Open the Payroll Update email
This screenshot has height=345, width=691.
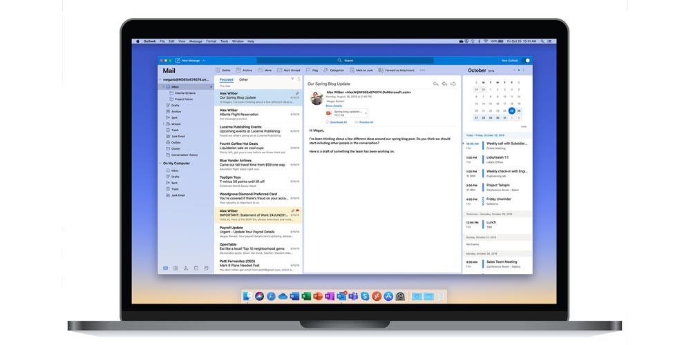(258, 232)
